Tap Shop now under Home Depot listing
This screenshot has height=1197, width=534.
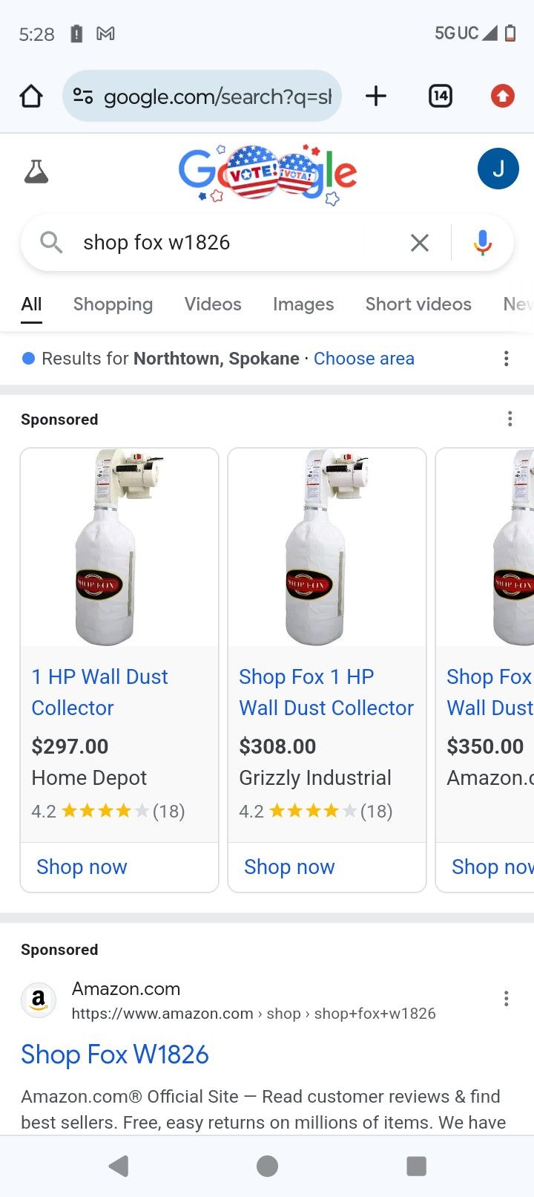82,867
